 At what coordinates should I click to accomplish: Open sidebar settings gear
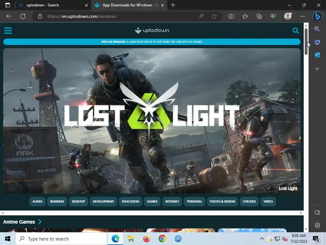point(317,225)
